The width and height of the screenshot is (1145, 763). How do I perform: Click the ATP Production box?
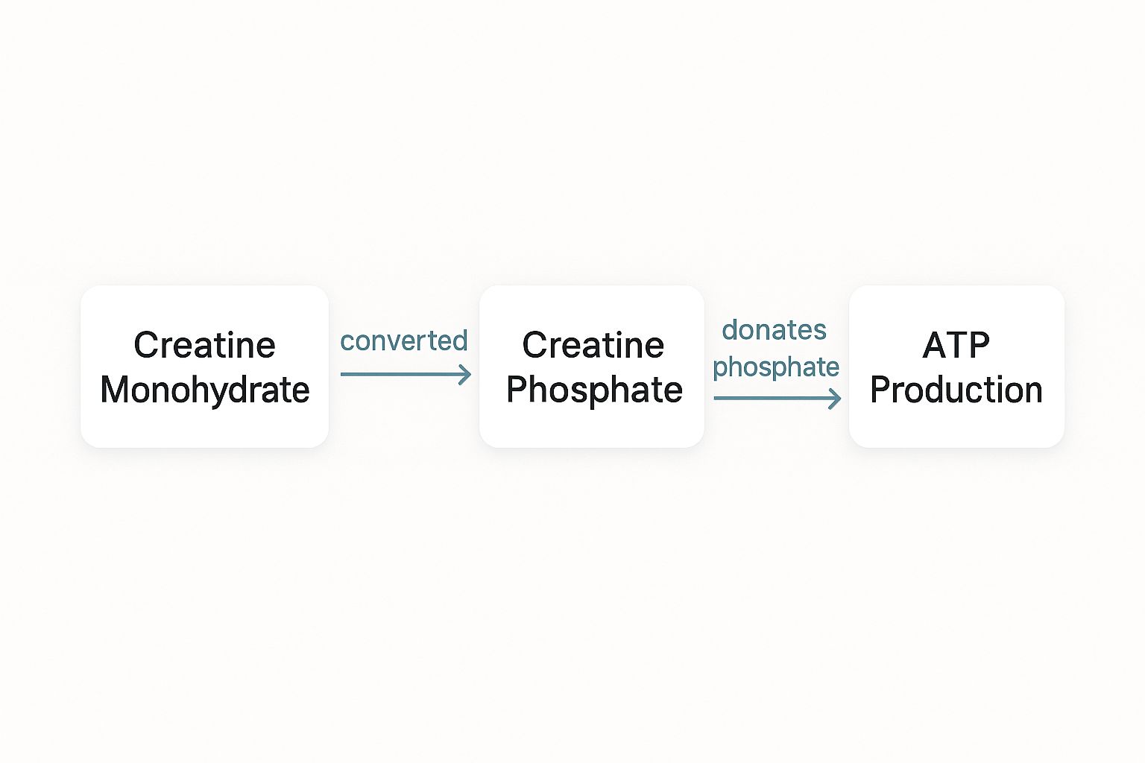956,367
